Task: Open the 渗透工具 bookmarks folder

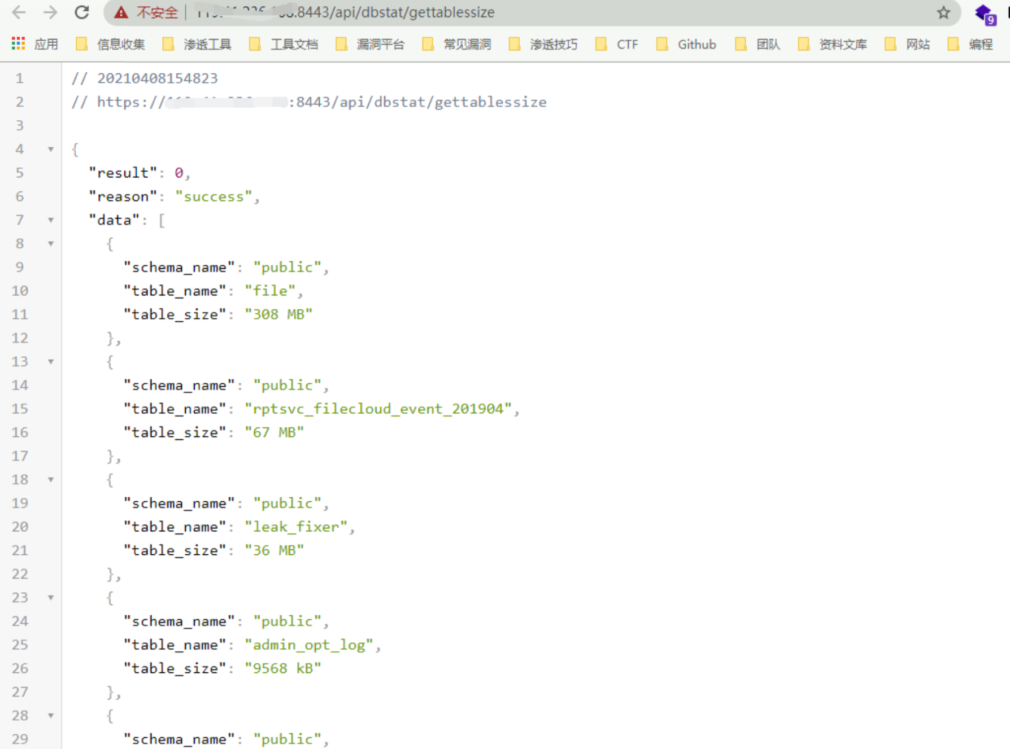Action: (197, 44)
